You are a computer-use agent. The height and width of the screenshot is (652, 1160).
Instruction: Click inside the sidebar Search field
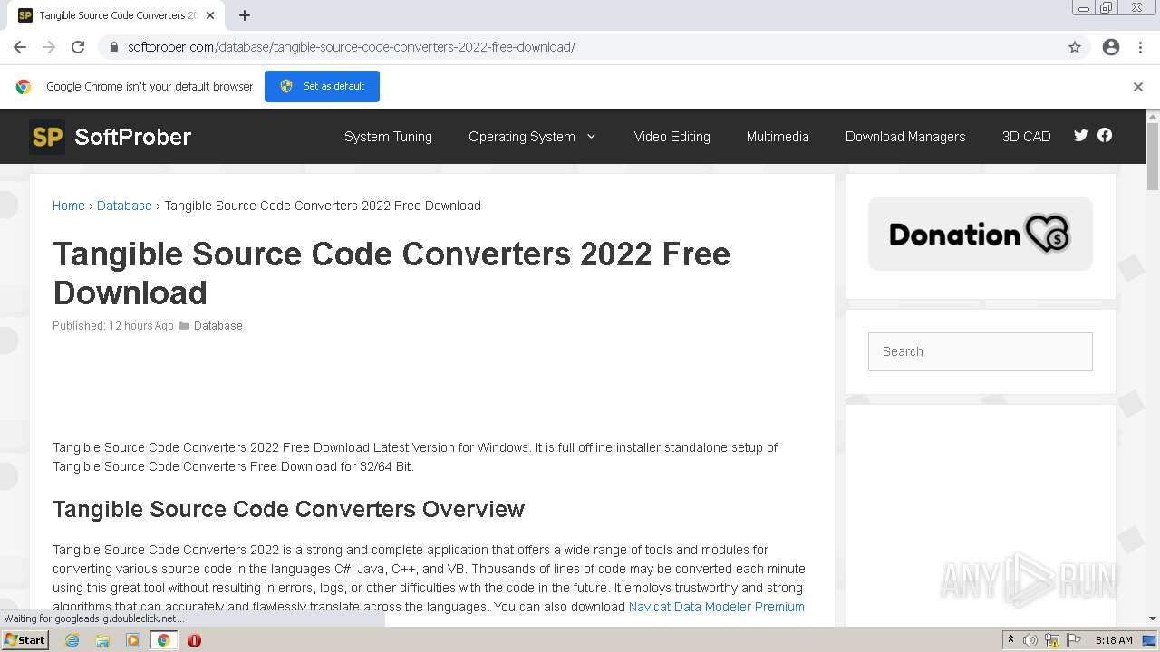coord(981,351)
